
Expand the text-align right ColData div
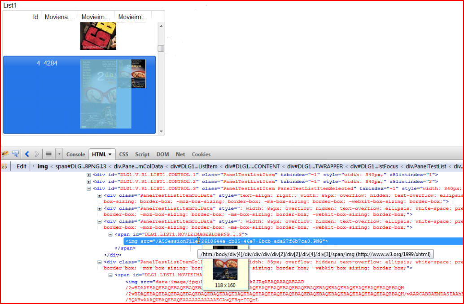[100, 195]
